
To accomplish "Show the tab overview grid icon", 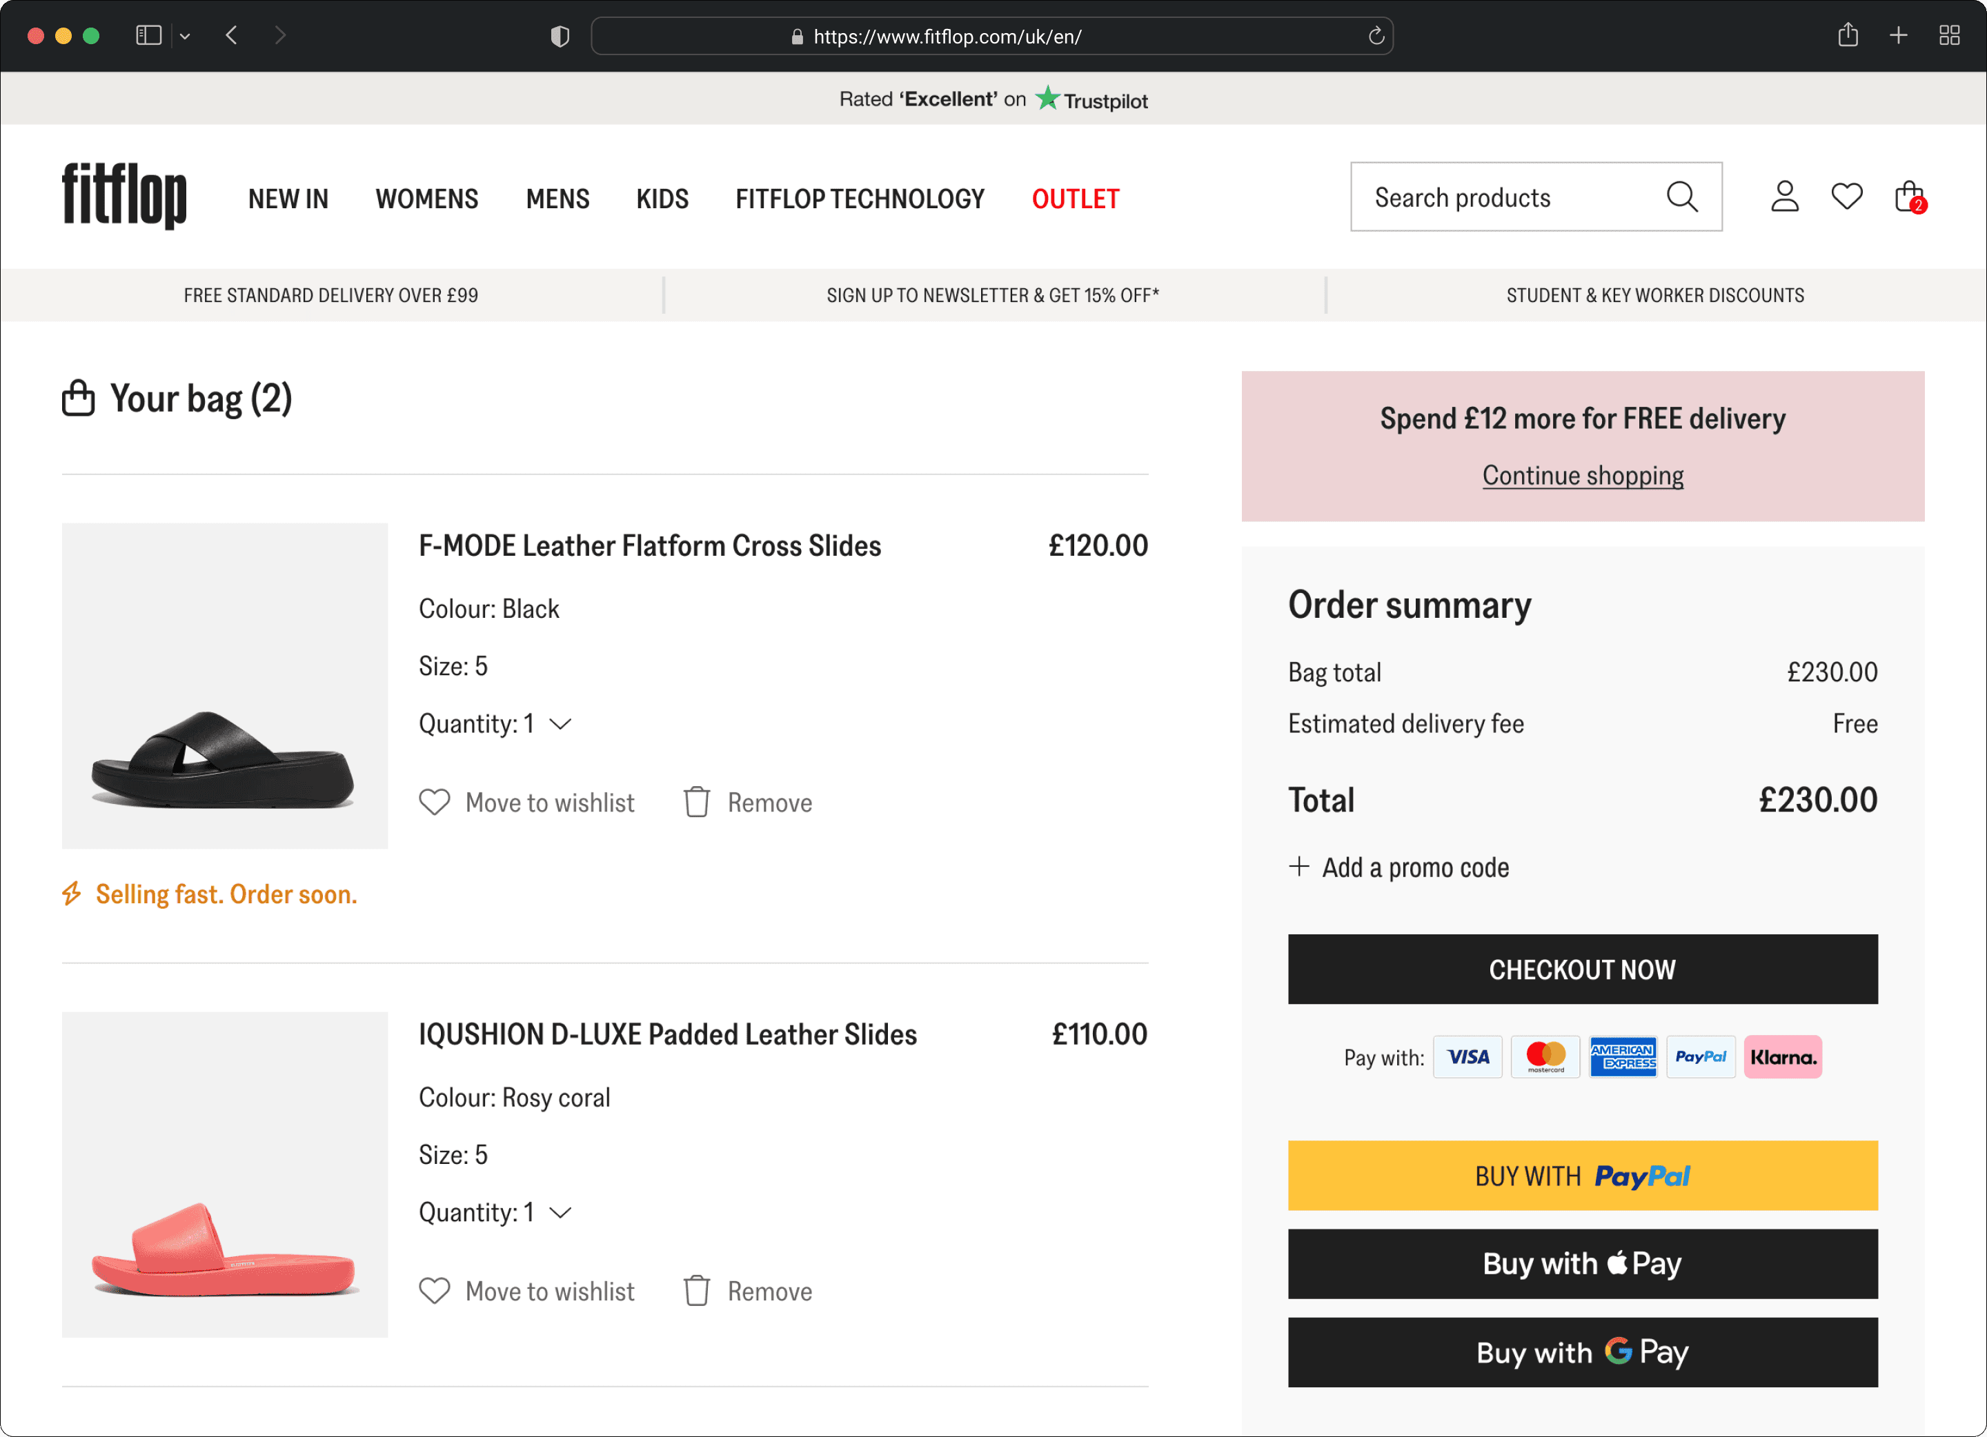I will click(1949, 36).
